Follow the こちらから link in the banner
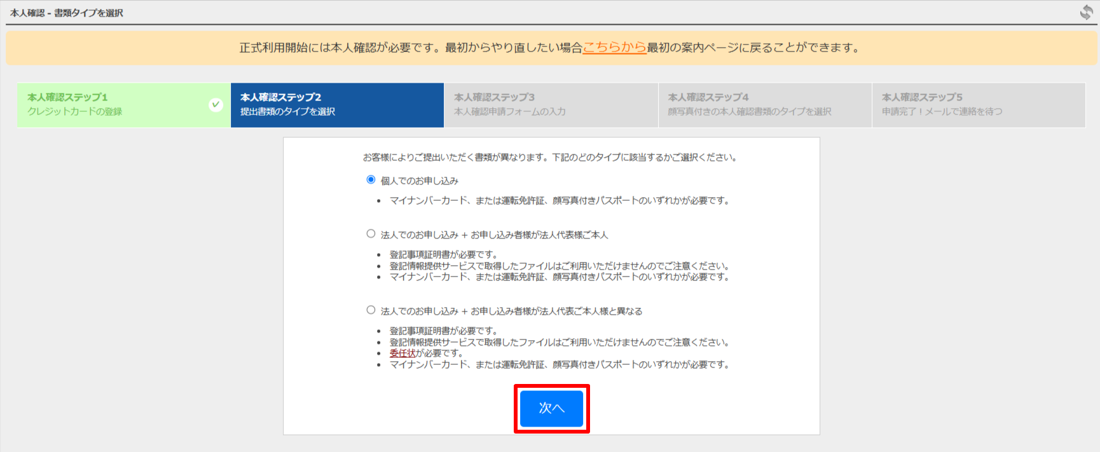Viewport: 1100px width, 452px height. [614, 48]
